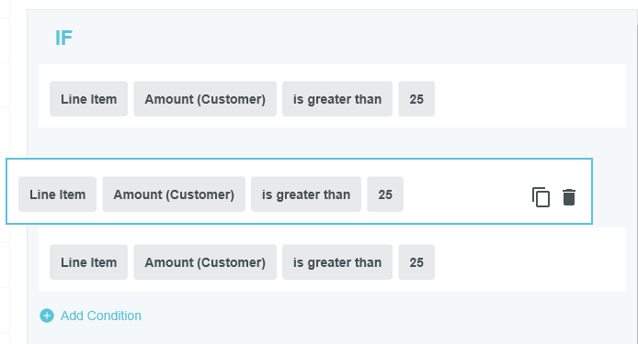Open Amount (Customer) field in highlighted row
The height and width of the screenshot is (344, 638).
point(174,194)
